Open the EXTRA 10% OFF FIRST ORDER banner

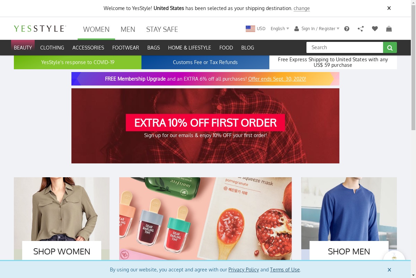(205, 126)
